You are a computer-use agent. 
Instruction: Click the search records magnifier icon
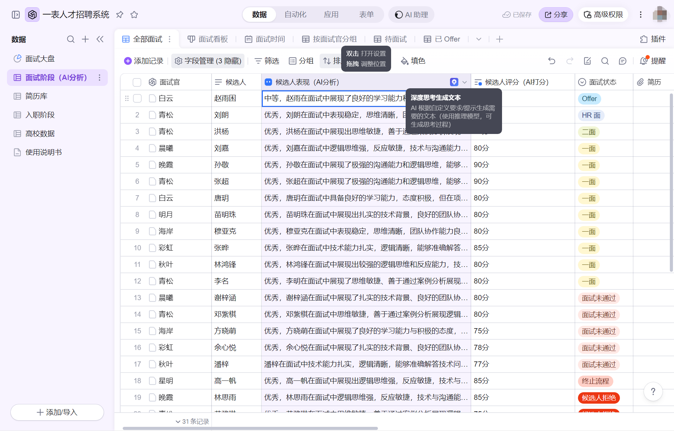pyautogui.click(x=605, y=61)
